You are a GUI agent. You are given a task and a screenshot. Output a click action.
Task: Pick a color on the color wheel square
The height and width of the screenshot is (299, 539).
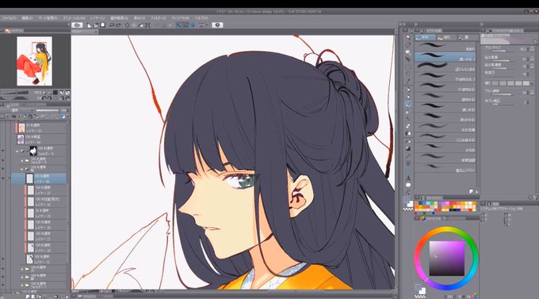point(446,258)
